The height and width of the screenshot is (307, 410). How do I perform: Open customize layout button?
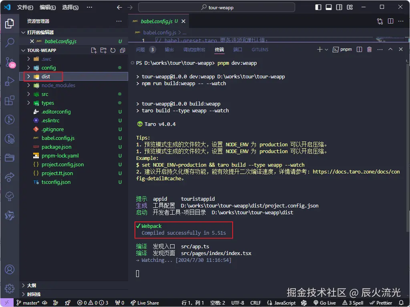tap(350, 7)
